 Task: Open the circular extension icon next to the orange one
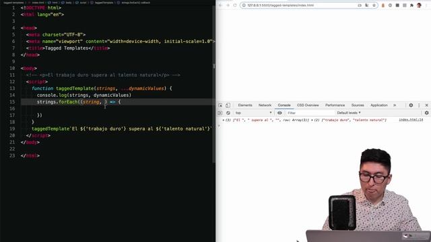tap(390, 5)
